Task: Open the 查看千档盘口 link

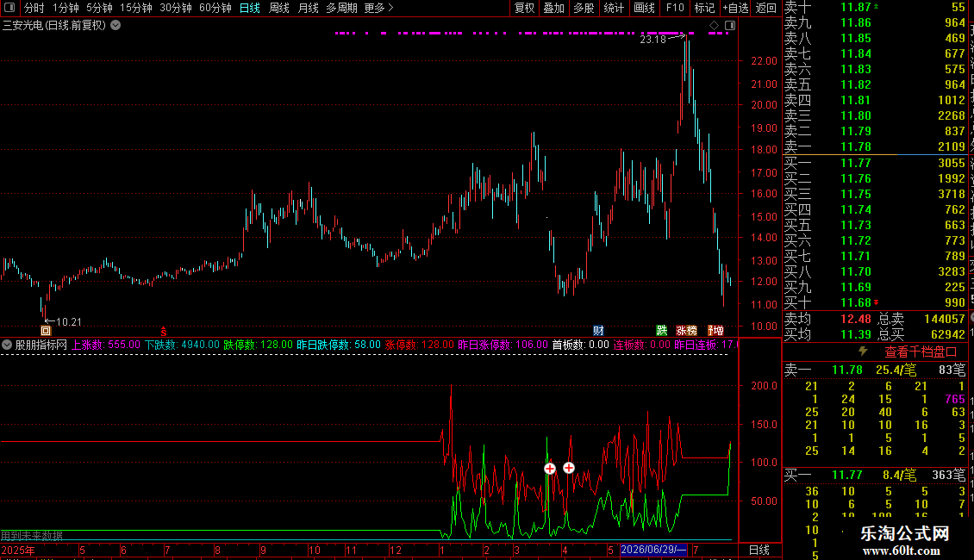Action: (x=921, y=352)
